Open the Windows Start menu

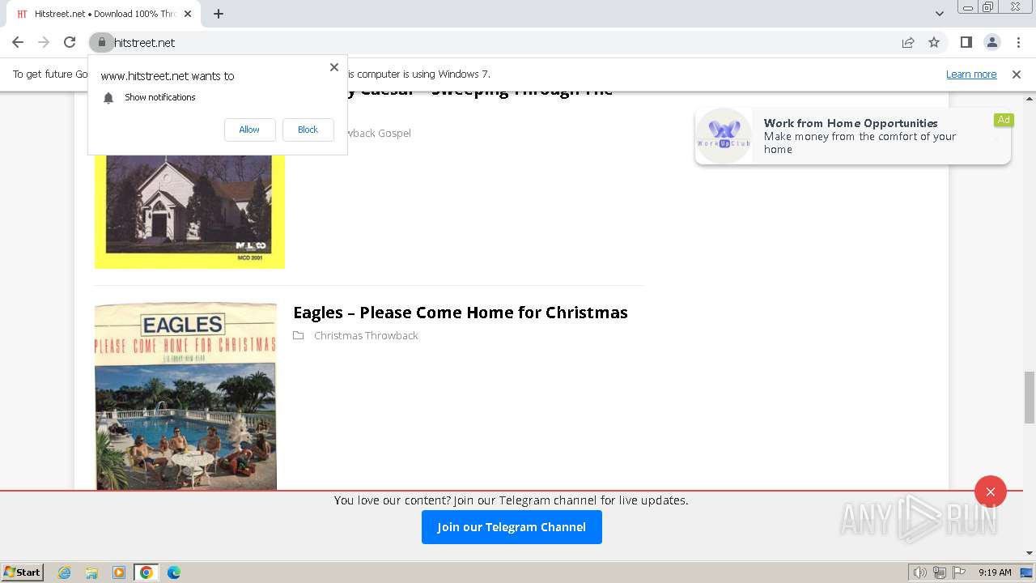point(23,572)
